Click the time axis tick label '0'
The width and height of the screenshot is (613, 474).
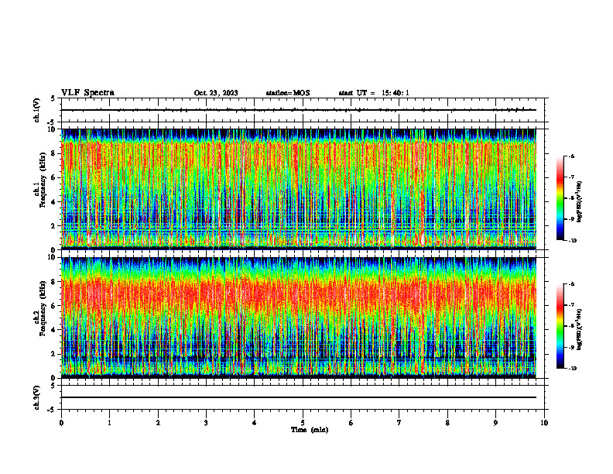[61, 423]
